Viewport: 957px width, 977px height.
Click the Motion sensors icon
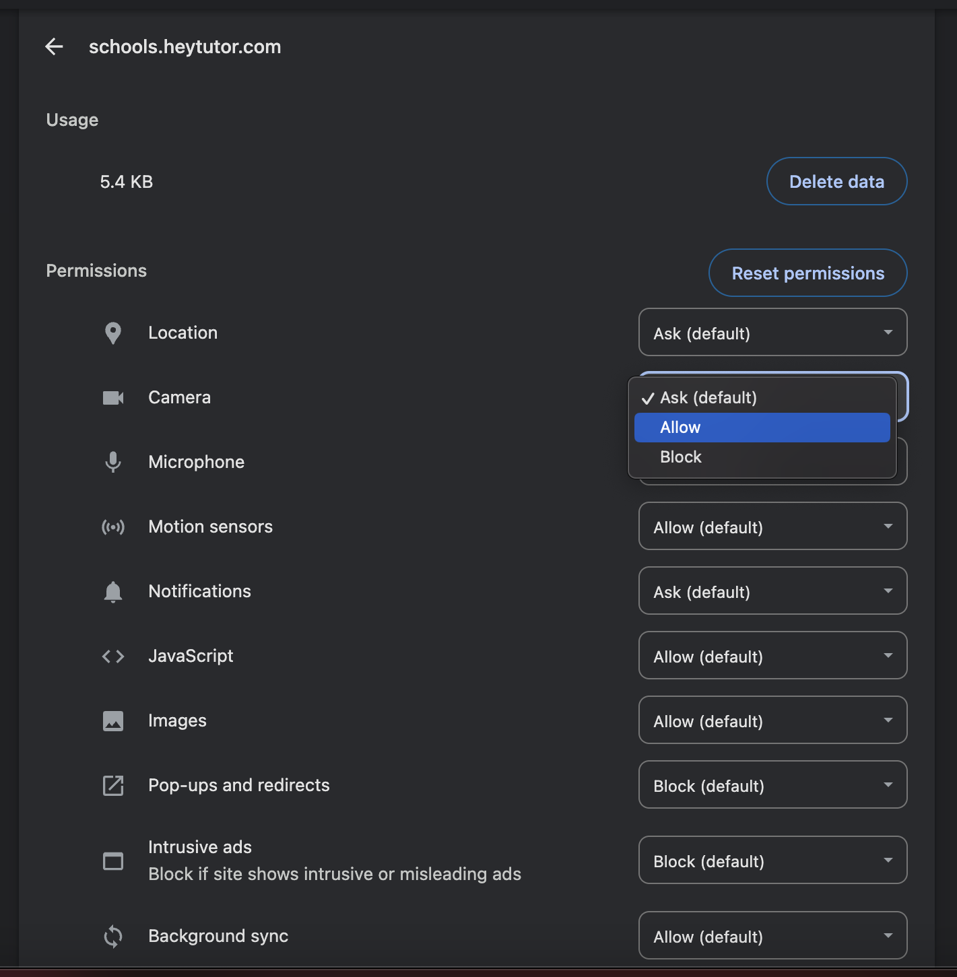[113, 527]
